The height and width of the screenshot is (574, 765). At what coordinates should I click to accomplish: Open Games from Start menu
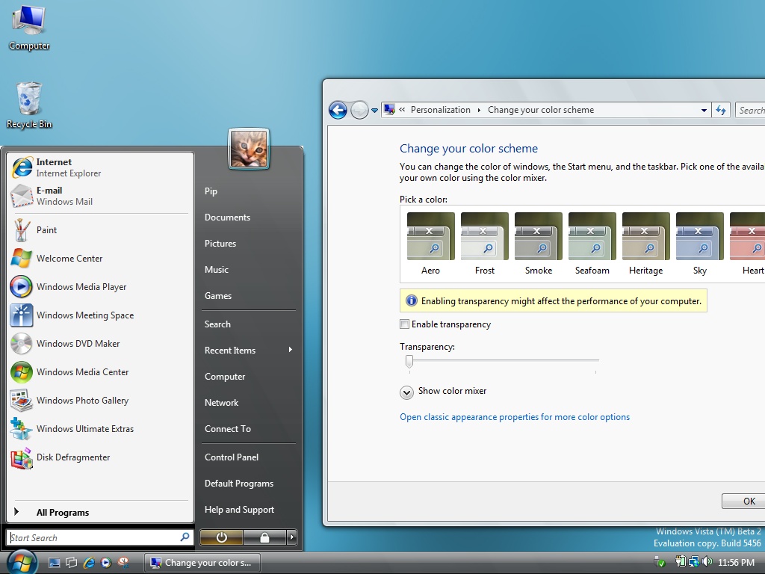pyautogui.click(x=249, y=295)
